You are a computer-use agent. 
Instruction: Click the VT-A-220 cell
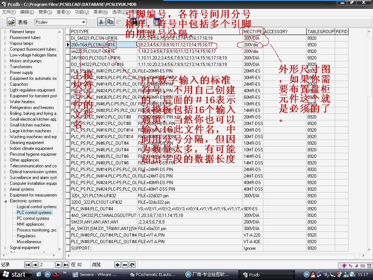[x=253, y=235]
